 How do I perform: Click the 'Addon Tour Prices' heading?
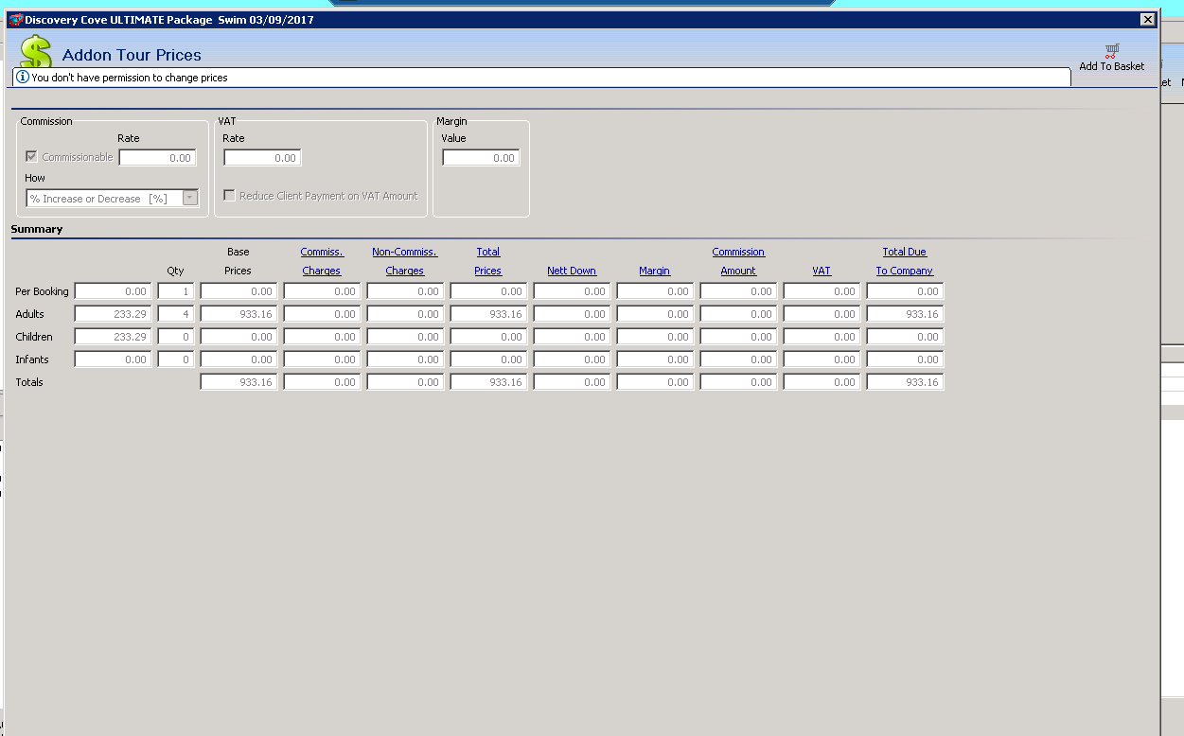(x=132, y=55)
